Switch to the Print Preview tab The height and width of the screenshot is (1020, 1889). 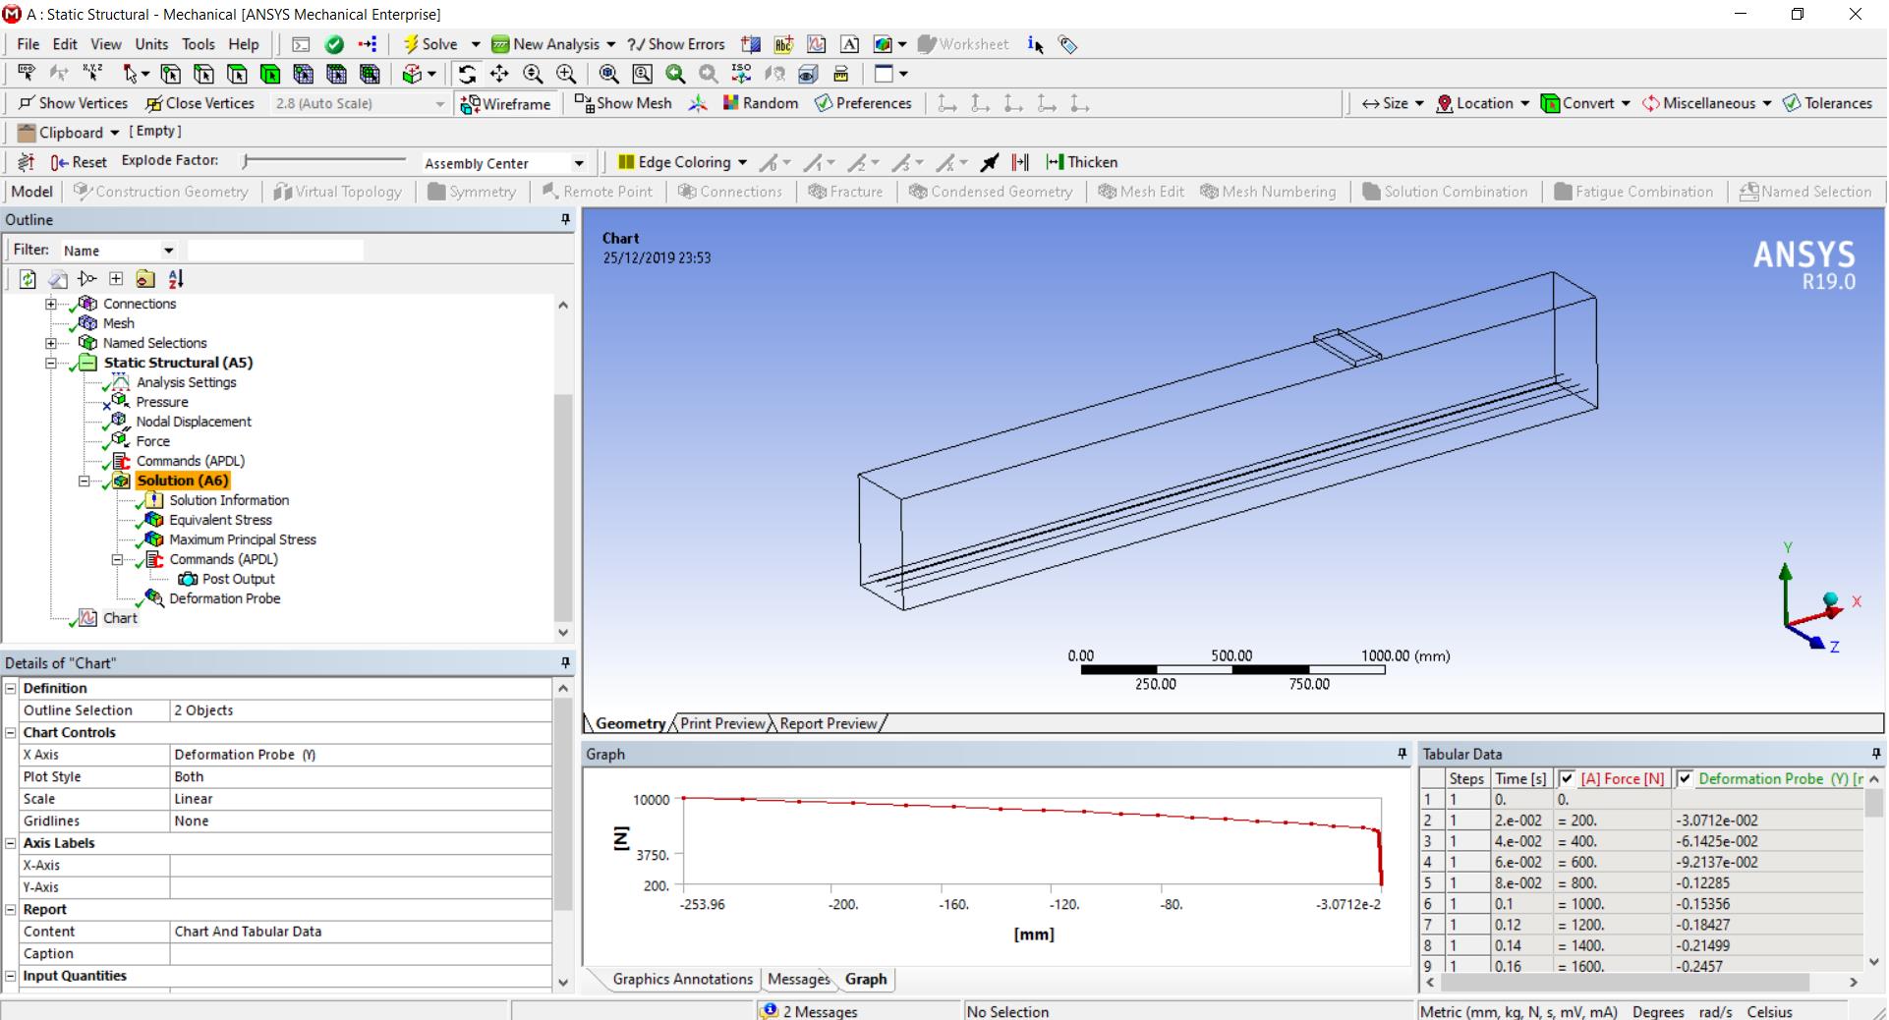pos(722,723)
